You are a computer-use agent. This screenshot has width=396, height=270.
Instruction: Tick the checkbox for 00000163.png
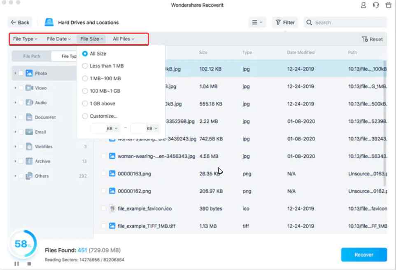[104, 174]
